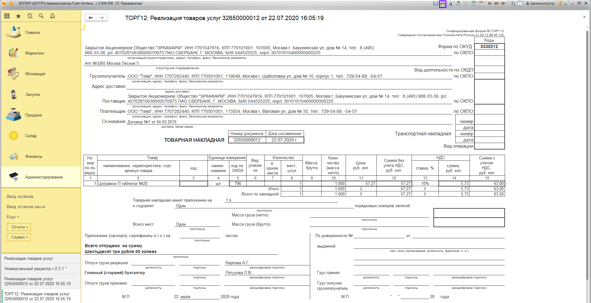Open the Продажи section

click(33, 115)
